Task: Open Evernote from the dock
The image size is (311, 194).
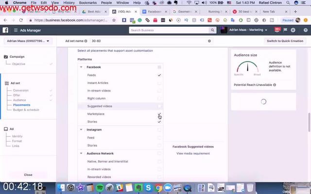Action: [x=138, y=188]
